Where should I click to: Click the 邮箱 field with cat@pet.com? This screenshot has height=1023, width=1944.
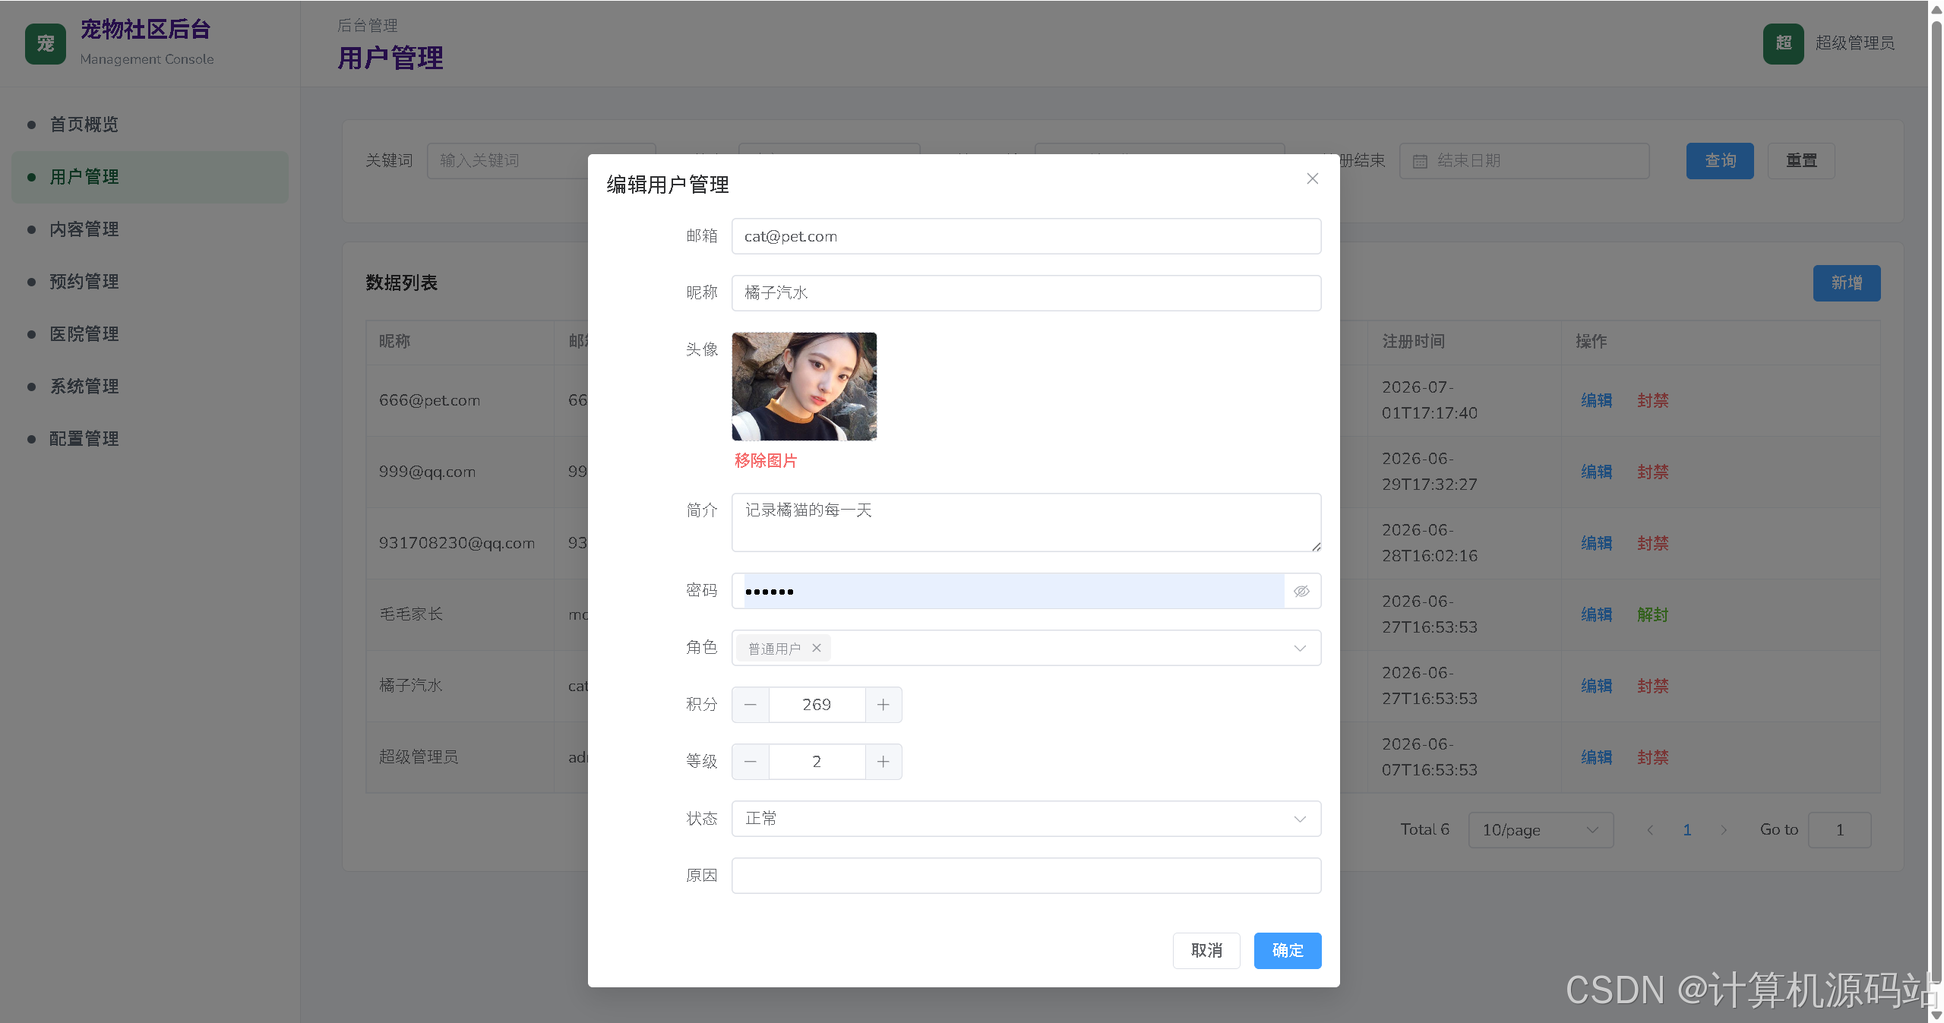(x=1026, y=236)
